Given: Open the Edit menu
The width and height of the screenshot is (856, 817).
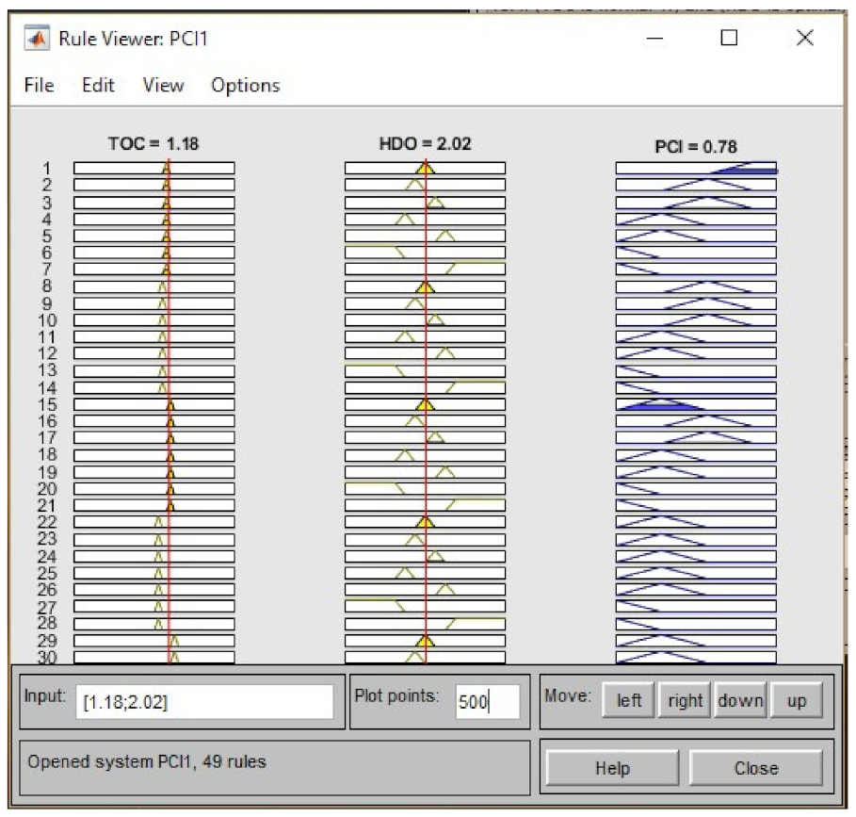Looking at the screenshot, I should pos(98,86).
